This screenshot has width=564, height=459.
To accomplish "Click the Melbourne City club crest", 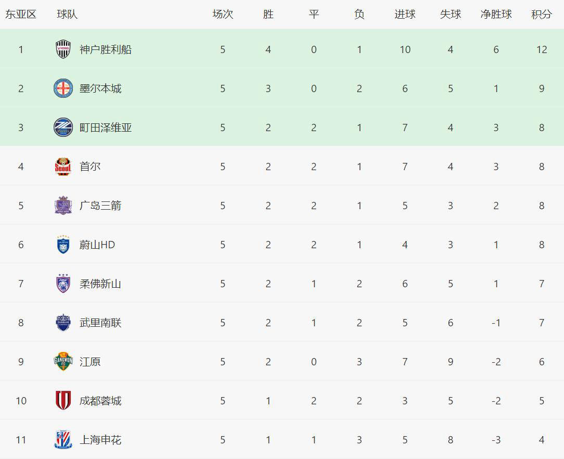I will (63, 88).
